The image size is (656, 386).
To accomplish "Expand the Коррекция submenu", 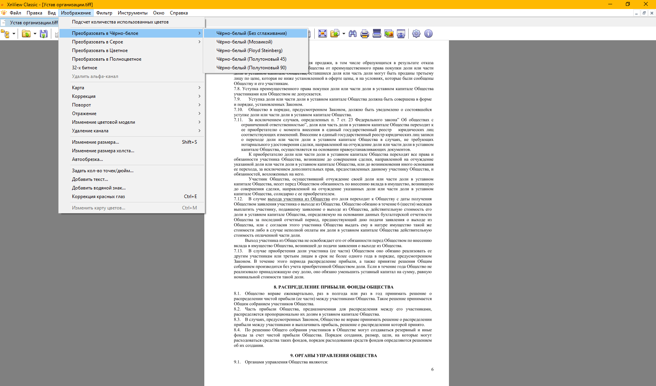I will point(132,96).
